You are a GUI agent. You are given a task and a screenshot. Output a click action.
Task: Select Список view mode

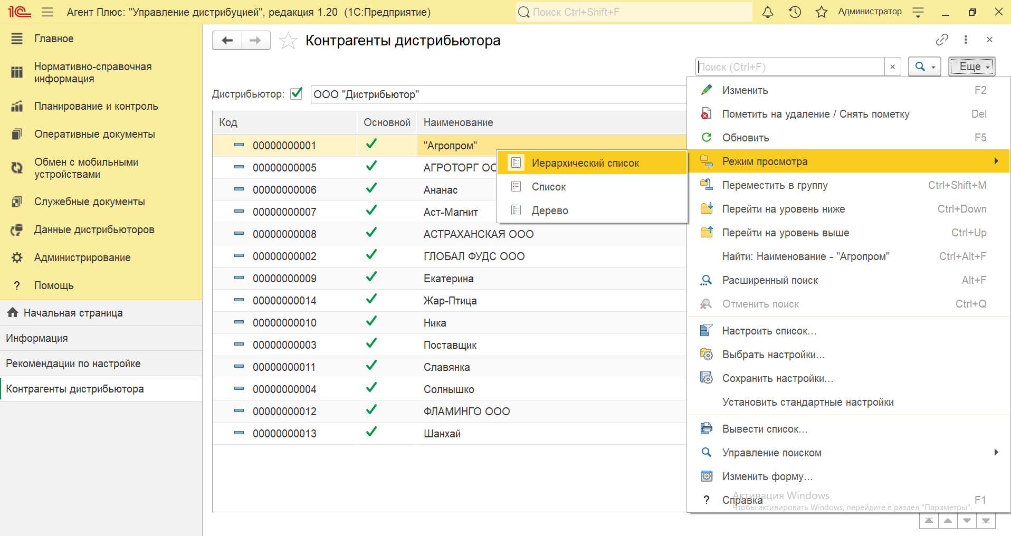[592, 187]
